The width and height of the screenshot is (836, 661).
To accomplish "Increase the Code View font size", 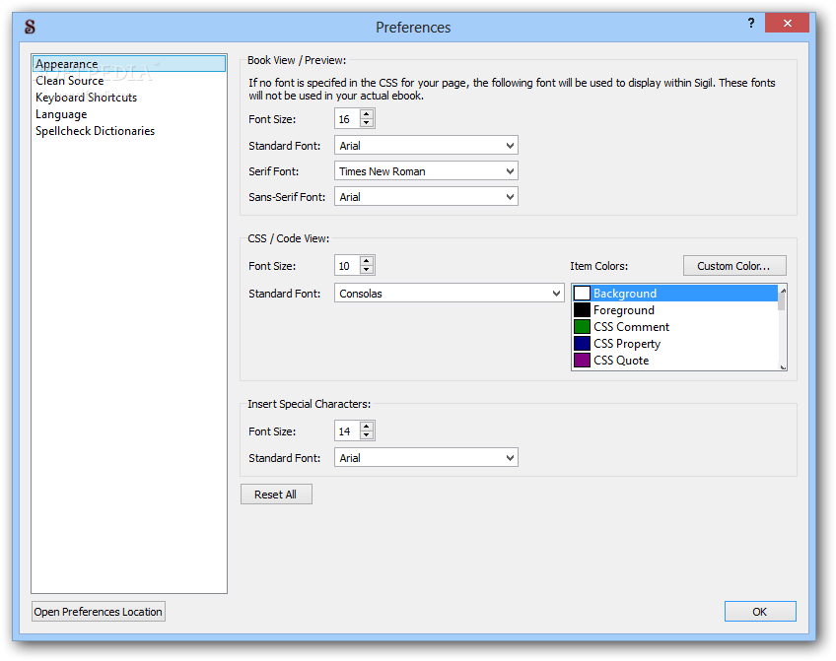I will (367, 261).
